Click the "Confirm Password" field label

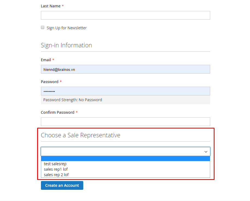coord(58,112)
